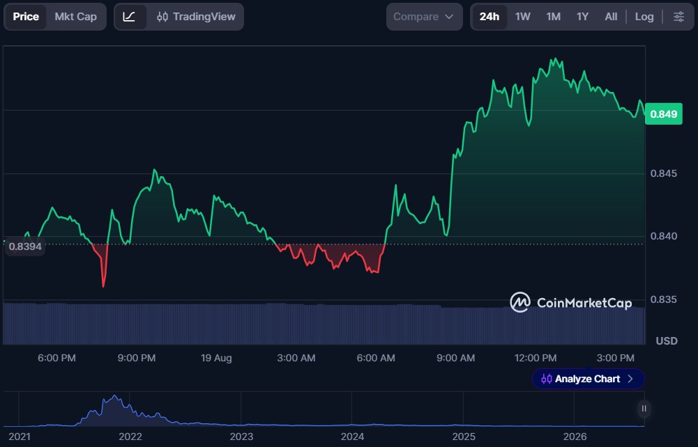698x447 pixels.
Task: Click the 0.835 axis label
Action: pyautogui.click(x=663, y=299)
